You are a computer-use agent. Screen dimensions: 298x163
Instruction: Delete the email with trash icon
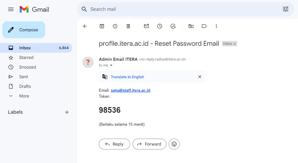point(128,26)
